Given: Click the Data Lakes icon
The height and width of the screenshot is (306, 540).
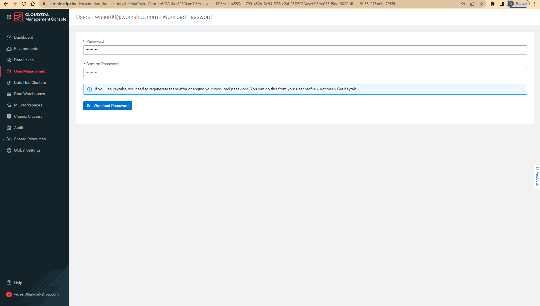Looking at the screenshot, I should [x=9, y=60].
